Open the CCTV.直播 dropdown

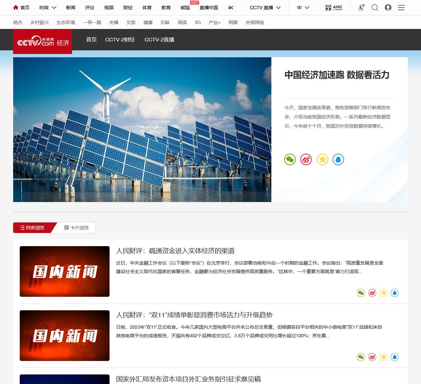tap(265, 7)
